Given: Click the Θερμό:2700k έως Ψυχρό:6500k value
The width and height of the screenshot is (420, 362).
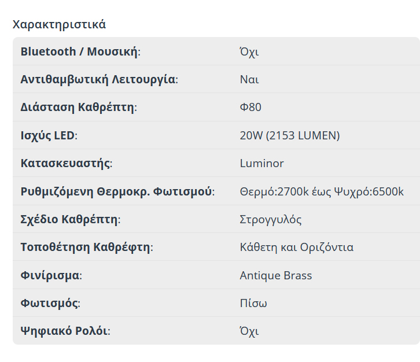Looking at the screenshot, I should click(322, 191).
